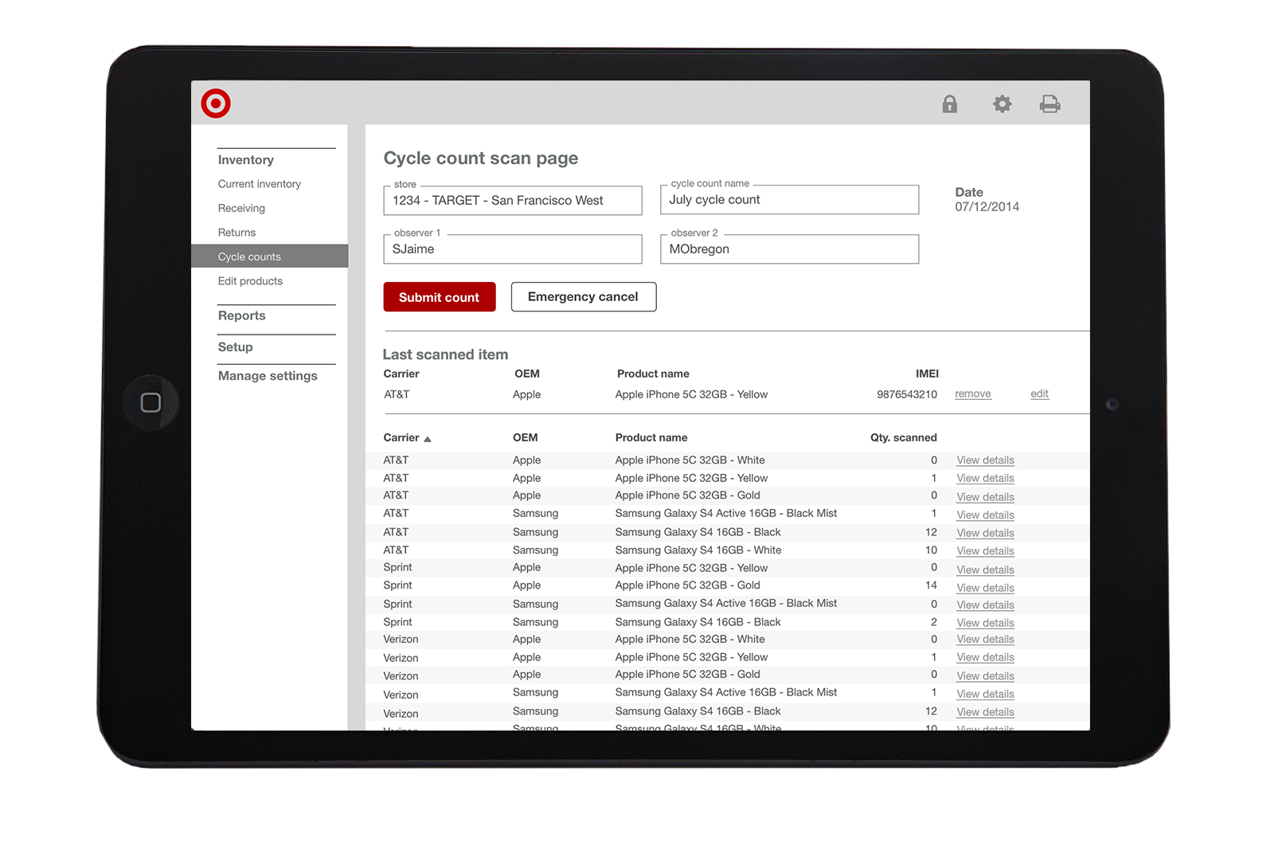
Task: Click quantity 10 for AT&T Galaxy S4 White
Action: (931, 550)
